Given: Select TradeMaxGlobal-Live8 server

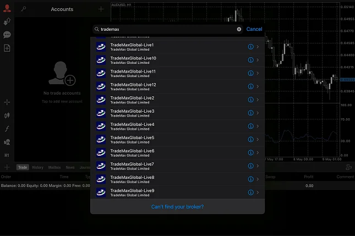Looking at the screenshot, I should point(177,179).
